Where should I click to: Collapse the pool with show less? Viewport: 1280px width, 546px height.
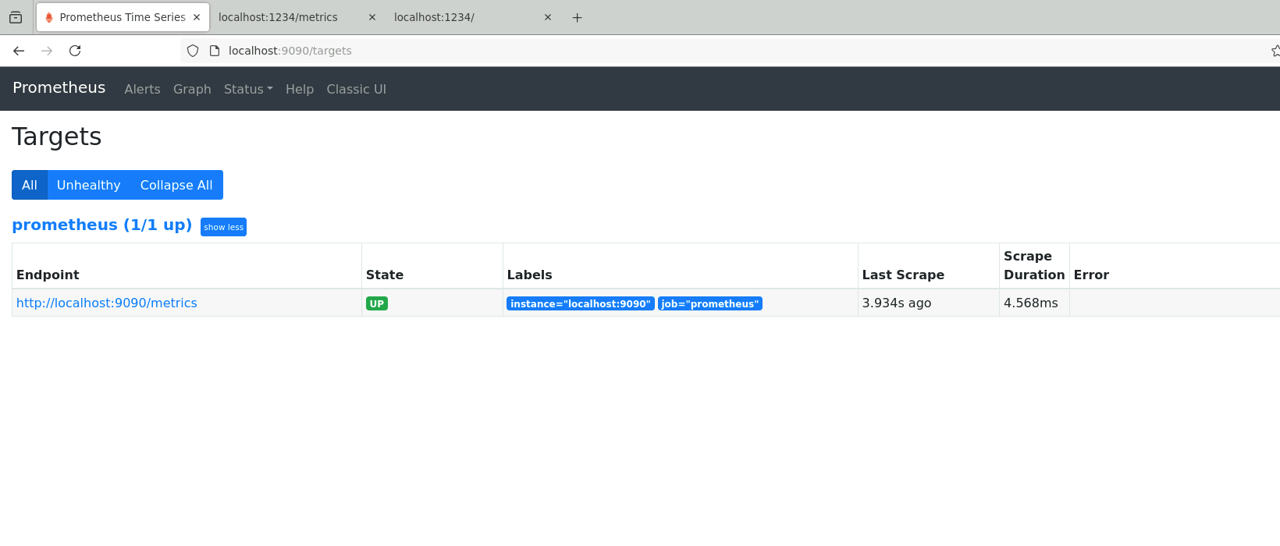223,227
